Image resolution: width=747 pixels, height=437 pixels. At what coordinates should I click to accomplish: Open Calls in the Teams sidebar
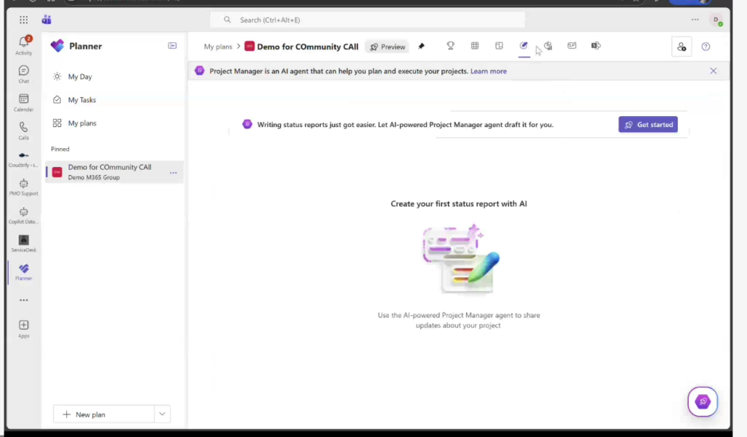coord(23,131)
